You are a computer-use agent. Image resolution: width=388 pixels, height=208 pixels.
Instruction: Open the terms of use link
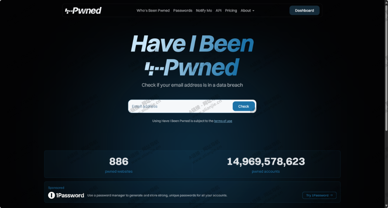click(223, 121)
